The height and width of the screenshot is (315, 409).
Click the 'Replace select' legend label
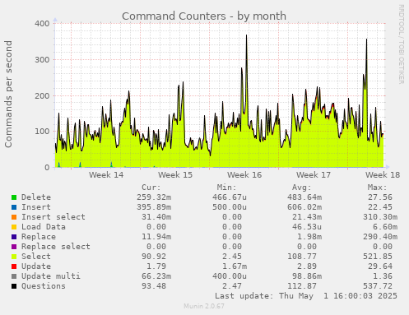tap(56, 247)
